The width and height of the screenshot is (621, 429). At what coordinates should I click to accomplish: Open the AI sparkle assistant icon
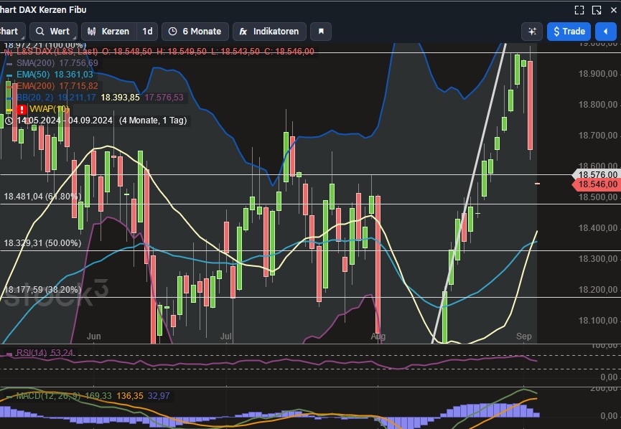531,32
